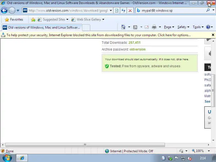Run search with the magnifier icon
Image resolution: width=216 pixels, height=162 pixels.
click(x=208, y=10)
